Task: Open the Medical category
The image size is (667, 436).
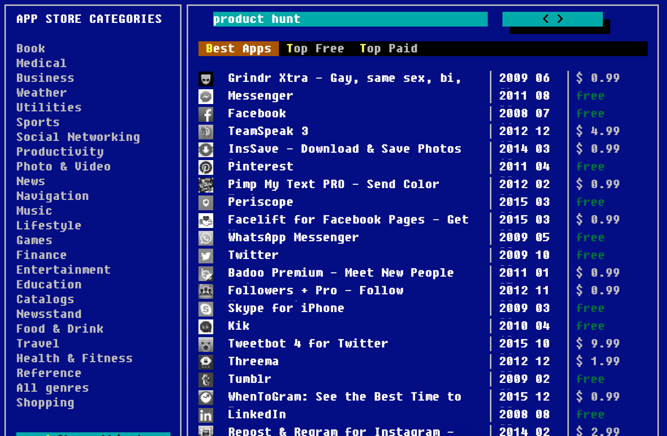Action: pyautogui.click(x=42, y=63)
